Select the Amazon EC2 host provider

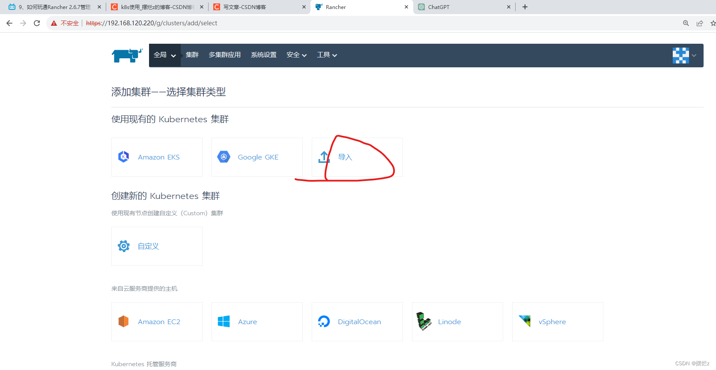(x=157, y=322)
